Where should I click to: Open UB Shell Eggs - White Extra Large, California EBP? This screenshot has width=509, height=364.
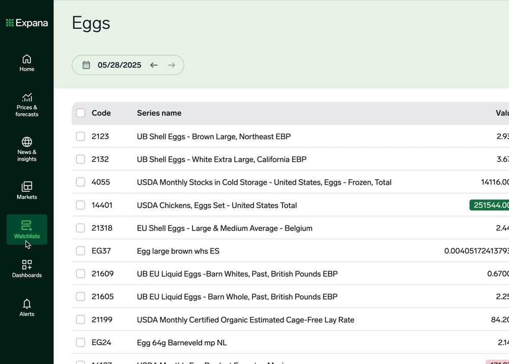pyautogui.click(x=221, y=159)
